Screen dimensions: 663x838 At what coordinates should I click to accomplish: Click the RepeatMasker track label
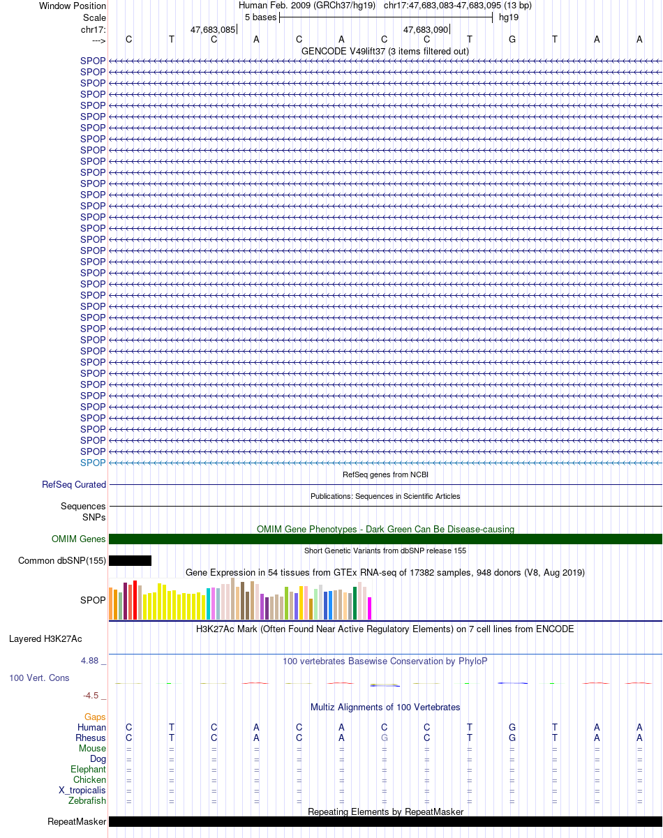(77, 821)
